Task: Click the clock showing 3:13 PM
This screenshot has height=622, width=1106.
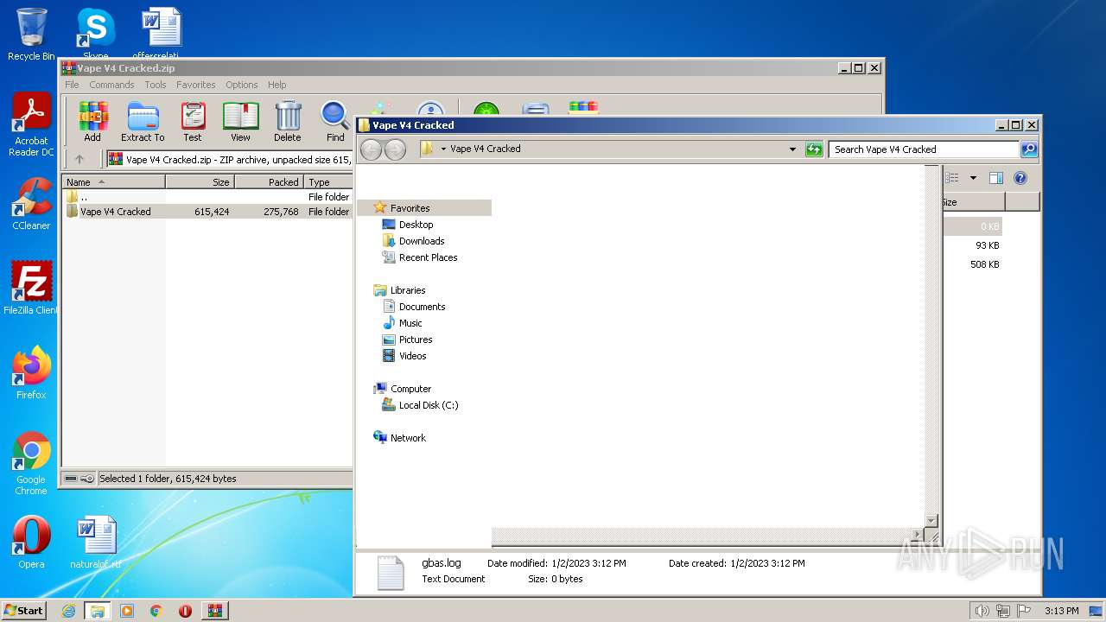Action: [x=1061, y=611]
